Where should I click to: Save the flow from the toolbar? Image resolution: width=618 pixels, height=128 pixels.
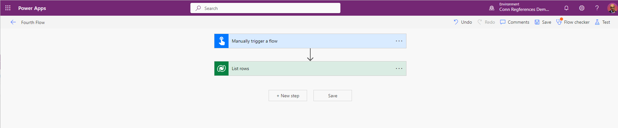pyautogui.click(x=543, y=22)
